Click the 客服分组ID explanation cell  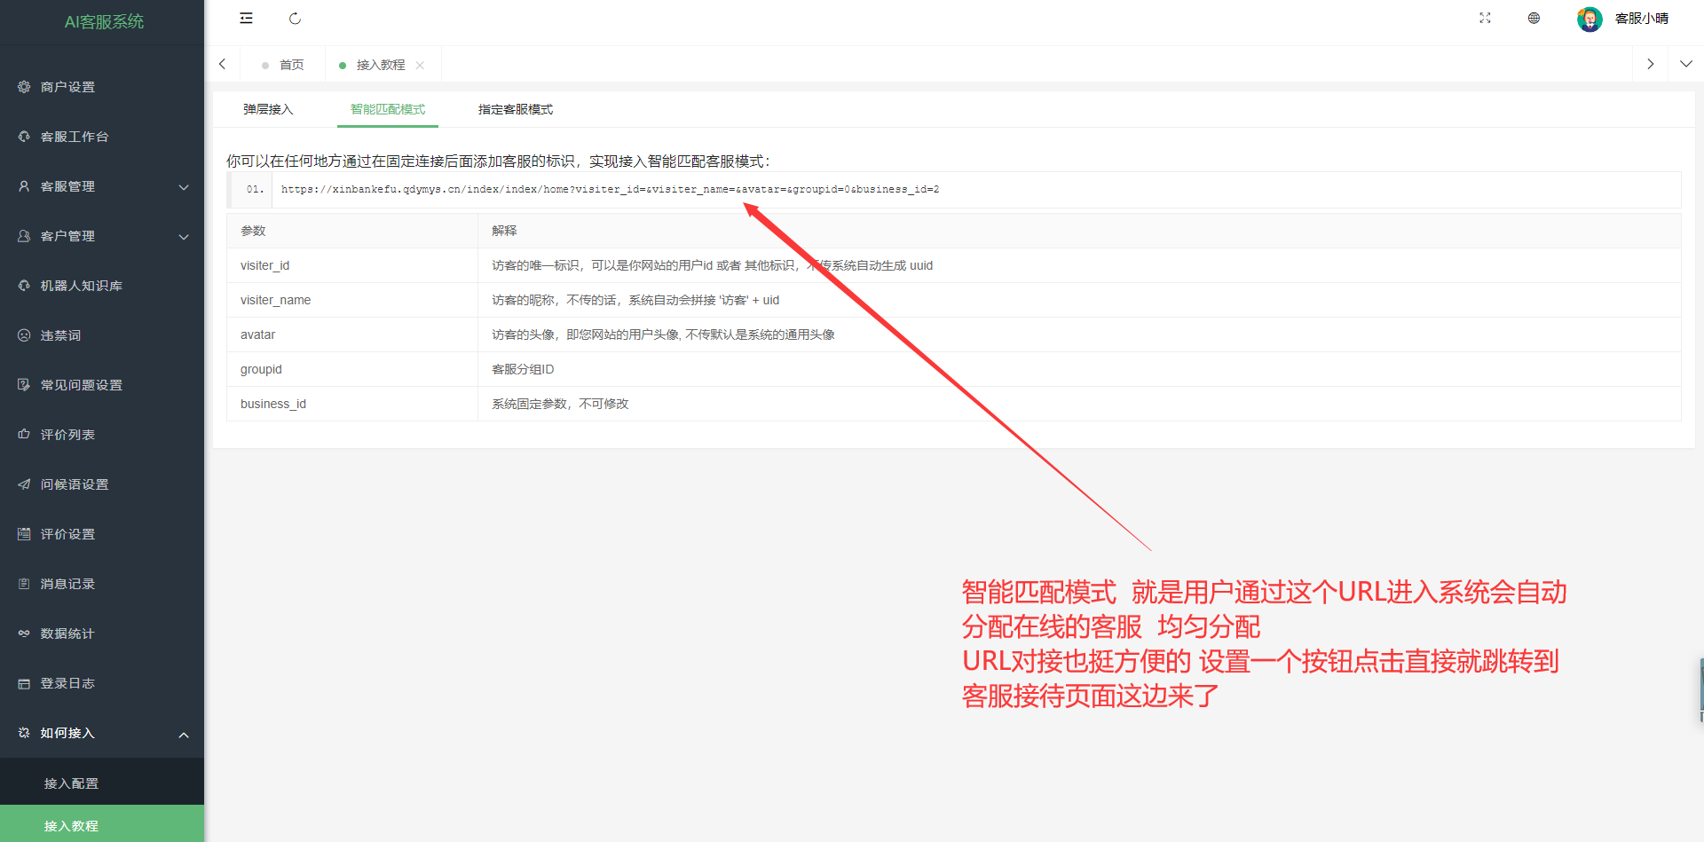pos(1079,369)
